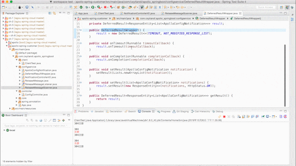Expand the ch-6 project node
This screenshot has height=166, width=296.
tap(3, 36)
